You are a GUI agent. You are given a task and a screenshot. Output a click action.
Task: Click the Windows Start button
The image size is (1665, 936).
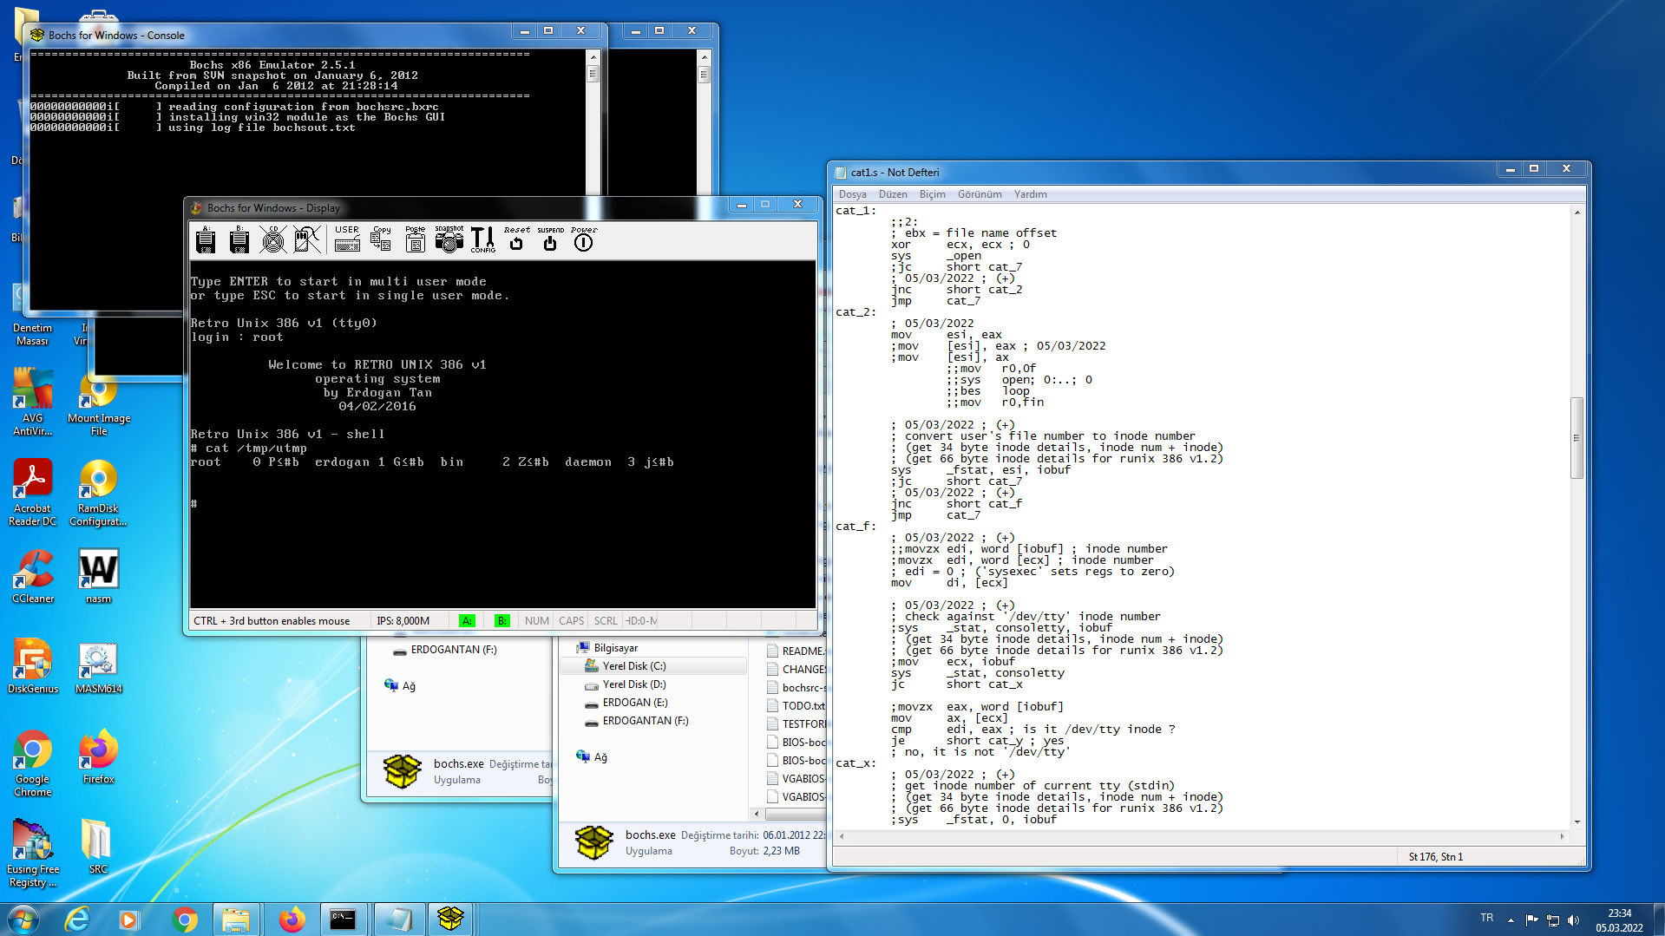point(23,919)
